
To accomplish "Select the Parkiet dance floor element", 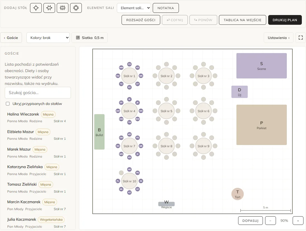I will [x=261, y=125].
